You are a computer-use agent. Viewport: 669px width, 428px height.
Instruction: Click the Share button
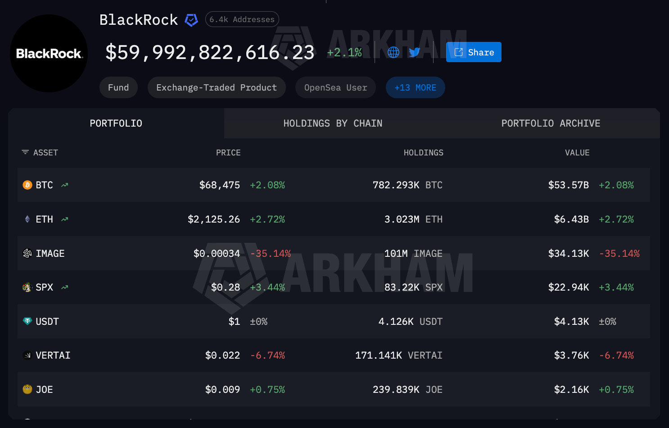coord(474,52)
